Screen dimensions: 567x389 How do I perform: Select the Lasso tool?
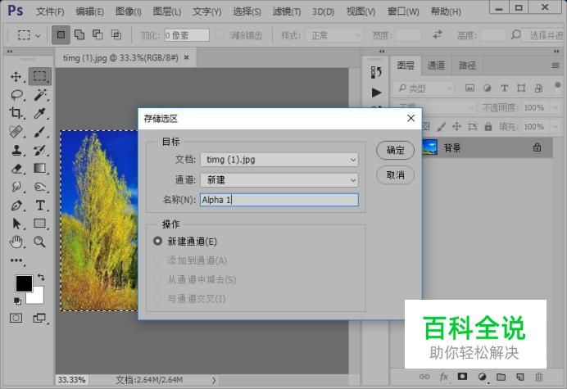[x=16, y=96]
